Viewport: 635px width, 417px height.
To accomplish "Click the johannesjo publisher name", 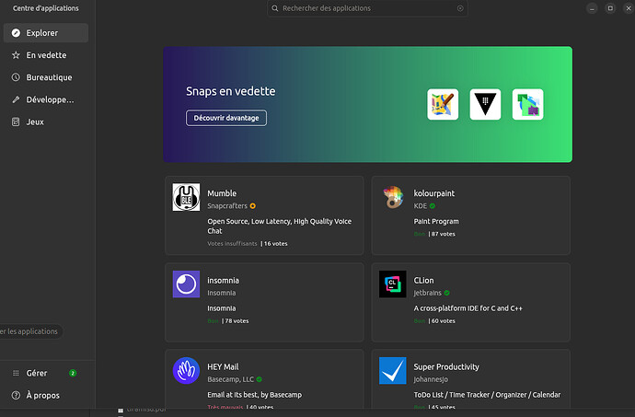I will point(431,379).
